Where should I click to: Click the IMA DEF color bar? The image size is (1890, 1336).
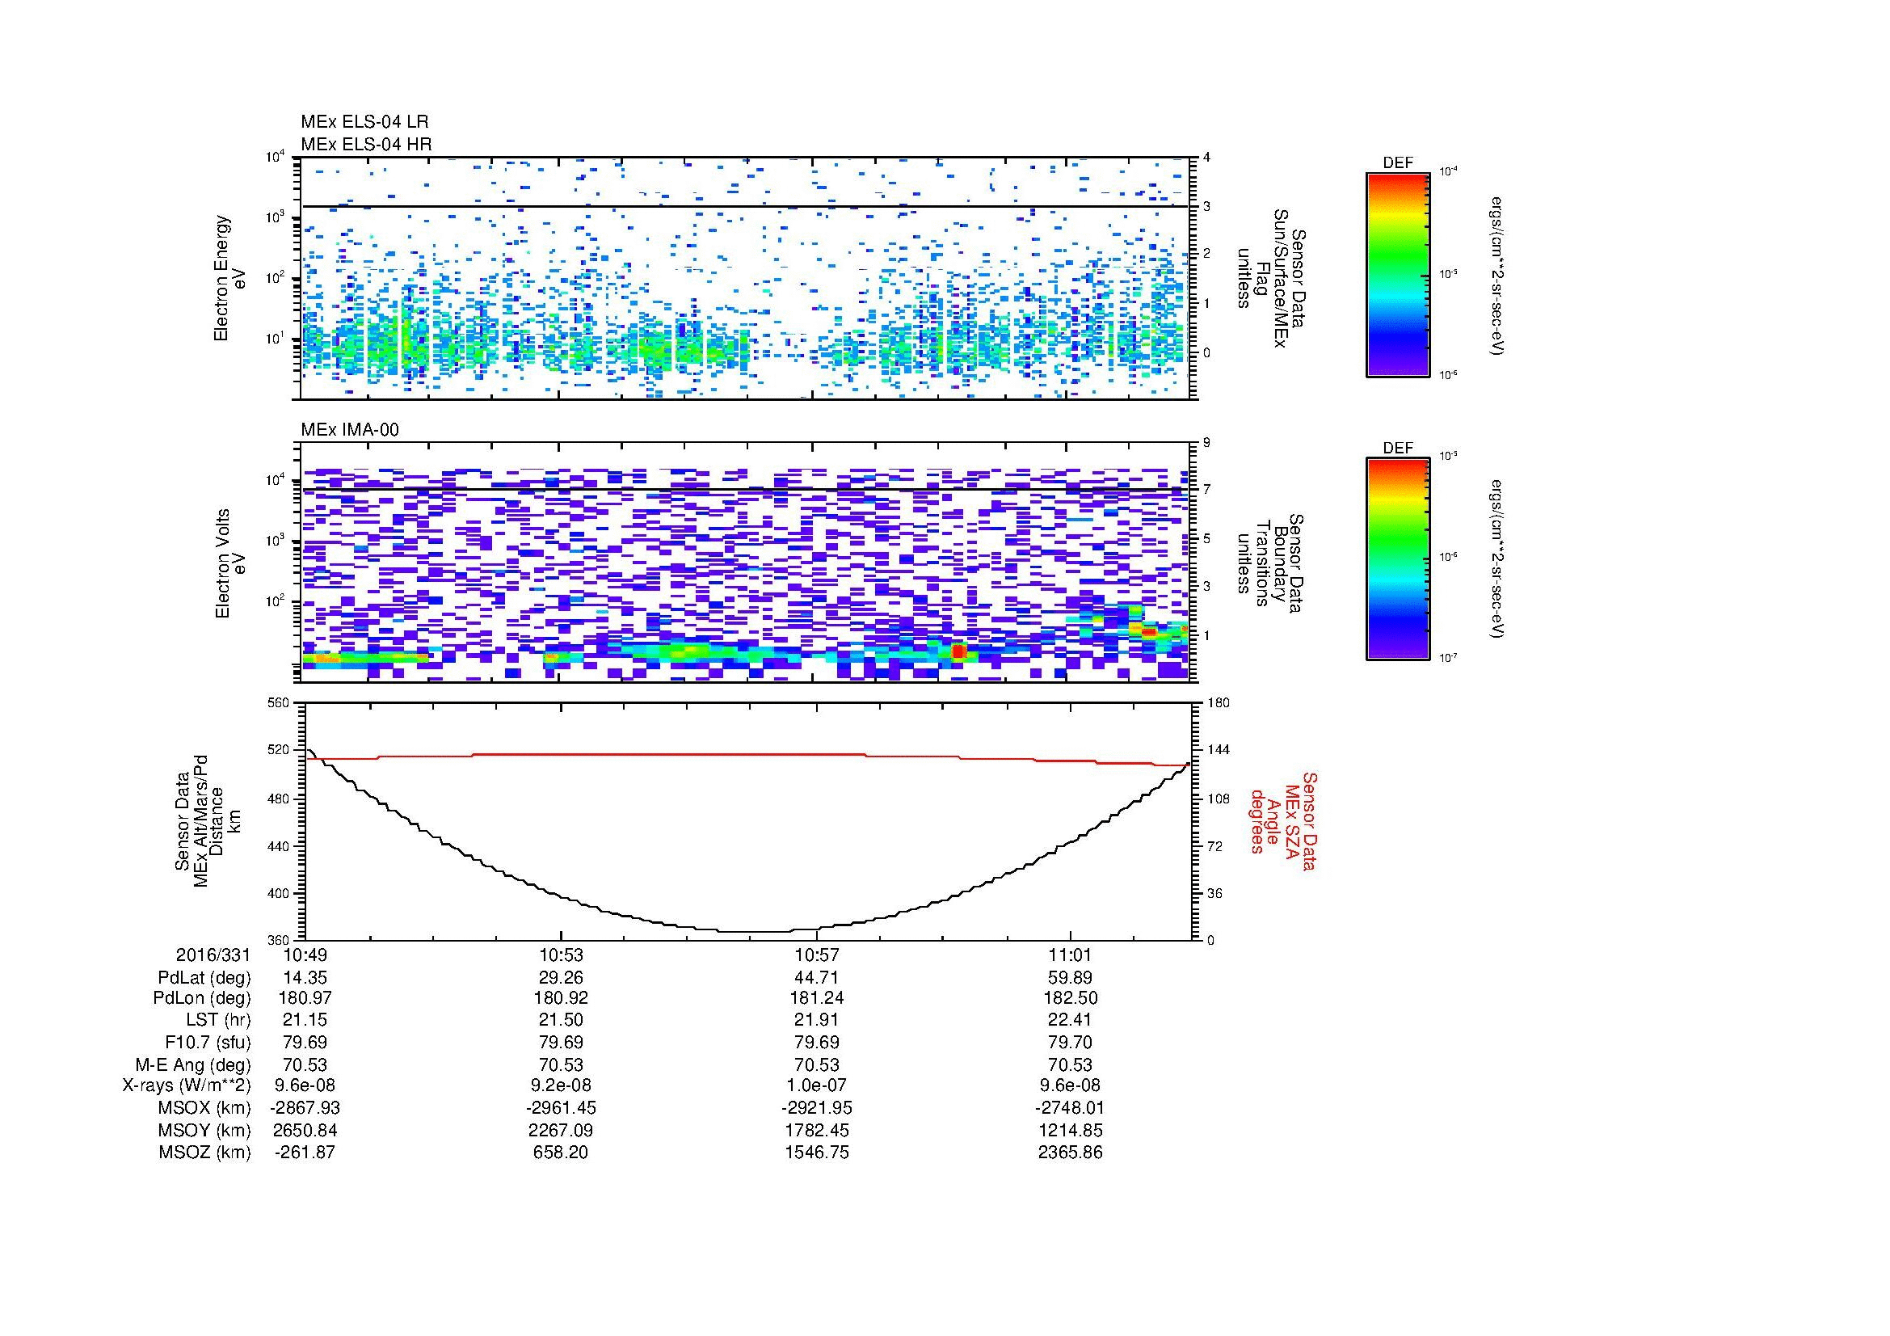pos(1397,560)
